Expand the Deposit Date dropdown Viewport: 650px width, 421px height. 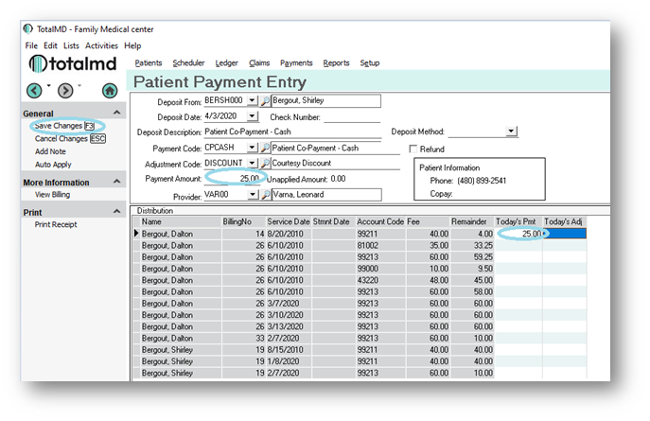click(252, 116)
